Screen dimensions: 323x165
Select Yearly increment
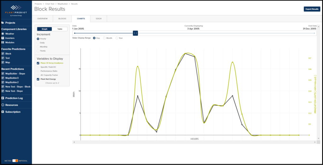pyautogui.click(x=38, y=51)
